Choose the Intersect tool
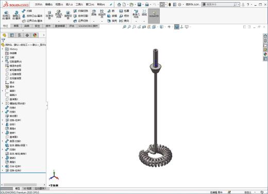This screenshot has height=194, width=268. click(x=124, y=16)
